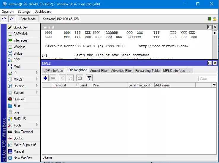Image resolution: width=219 pixels, height=163 pixels.
Task: Sort by the Send column header
Action: (x=85, y=85)
